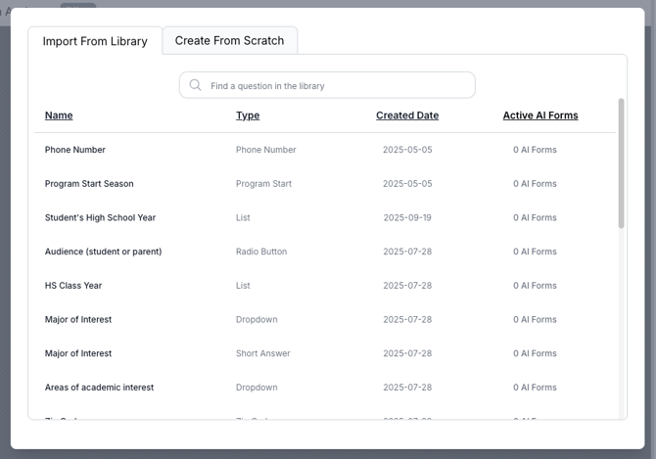Focus the library question search field

(337, 85)
